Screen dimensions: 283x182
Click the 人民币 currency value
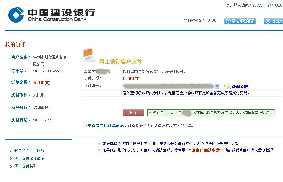pyautogui.click(x=39, y=95)
